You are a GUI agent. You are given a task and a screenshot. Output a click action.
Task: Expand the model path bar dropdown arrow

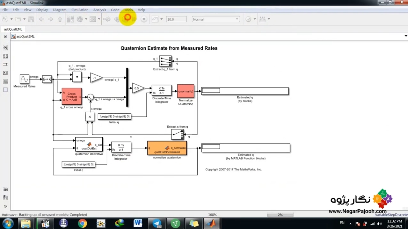click(405, 36)
